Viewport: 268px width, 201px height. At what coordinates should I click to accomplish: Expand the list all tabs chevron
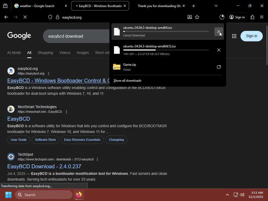216,6
